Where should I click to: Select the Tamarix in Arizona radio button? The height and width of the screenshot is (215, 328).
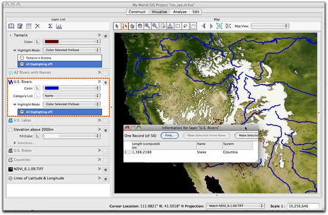tap(22, 58)
